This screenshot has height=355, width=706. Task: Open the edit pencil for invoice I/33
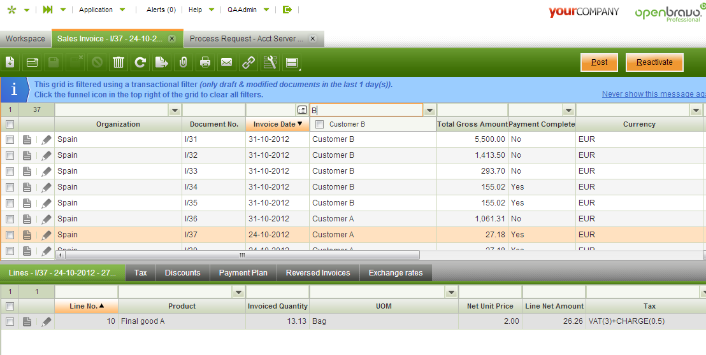(47, 171)
